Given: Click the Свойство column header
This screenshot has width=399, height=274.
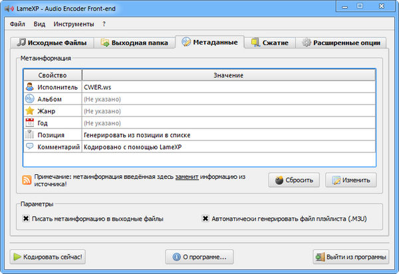Looking at the screenshot, I should [53, 75].
